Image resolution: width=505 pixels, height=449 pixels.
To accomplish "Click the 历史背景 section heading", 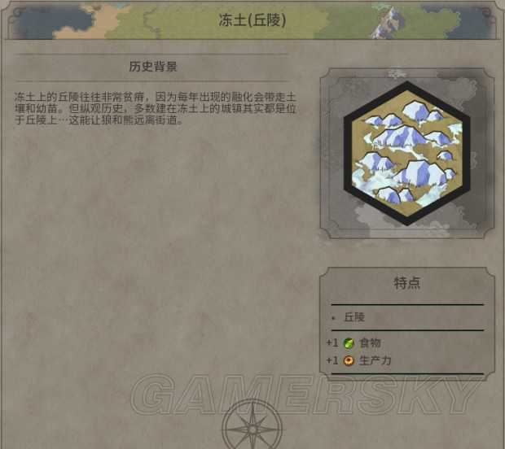I will coord(153,67).
